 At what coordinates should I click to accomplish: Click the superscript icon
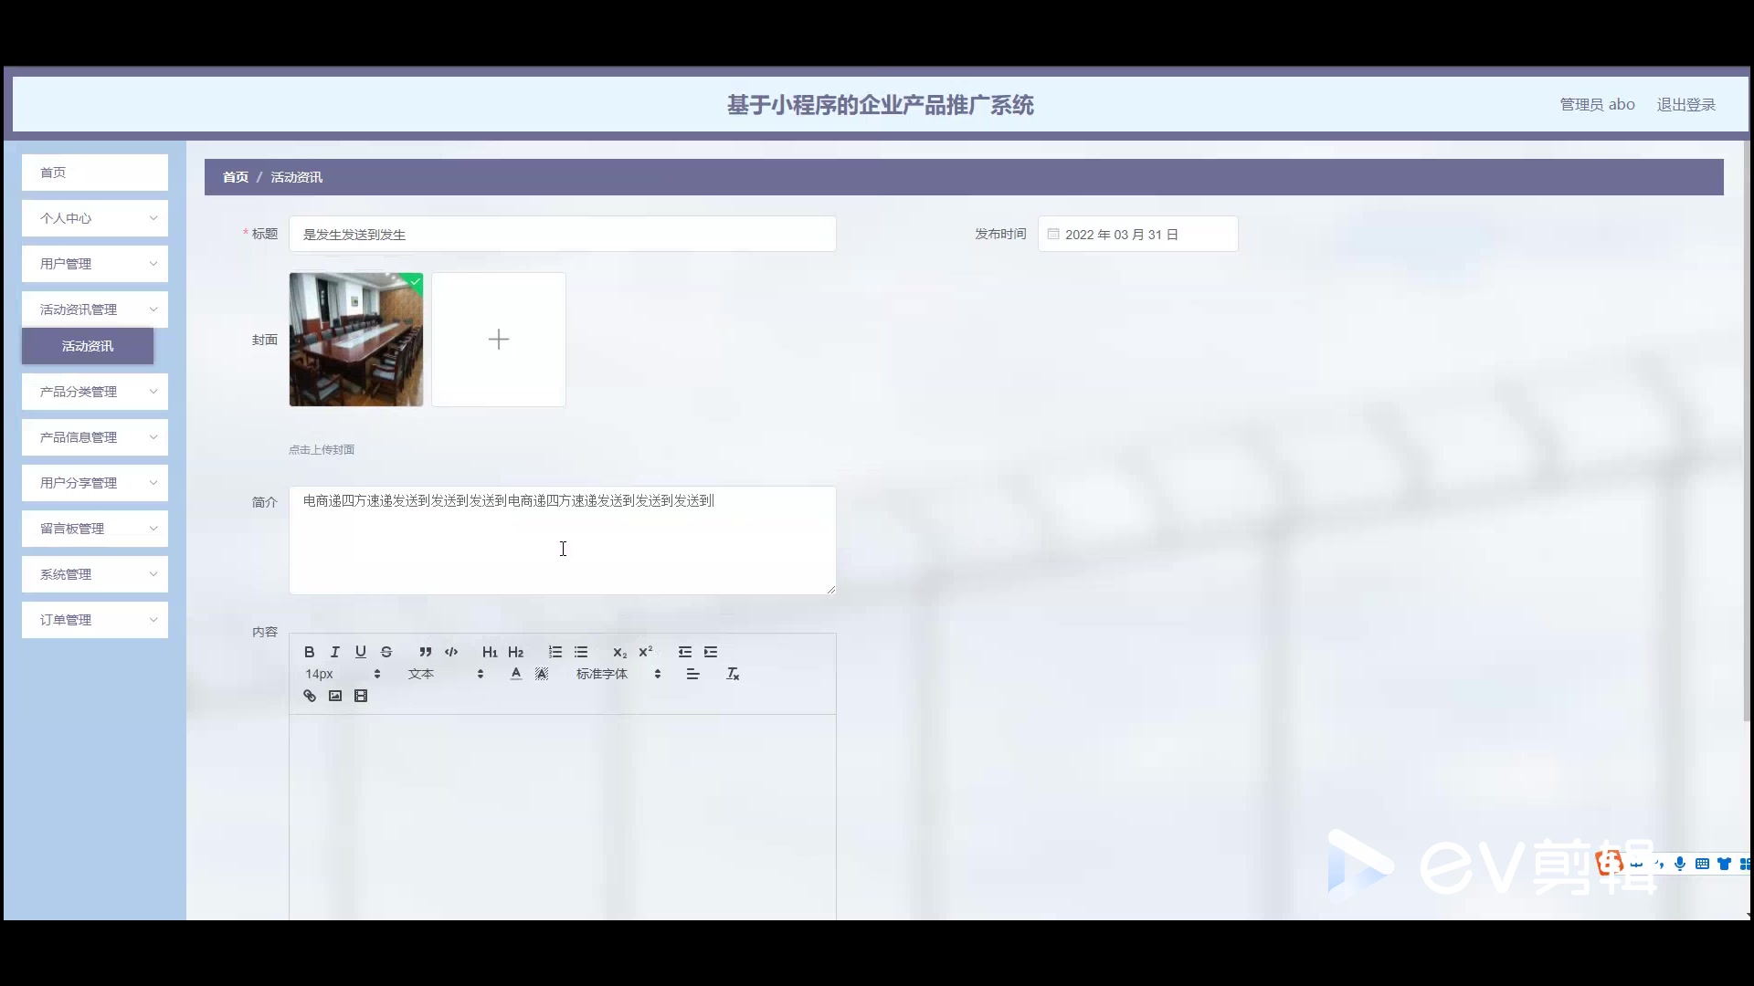(646, 652)
